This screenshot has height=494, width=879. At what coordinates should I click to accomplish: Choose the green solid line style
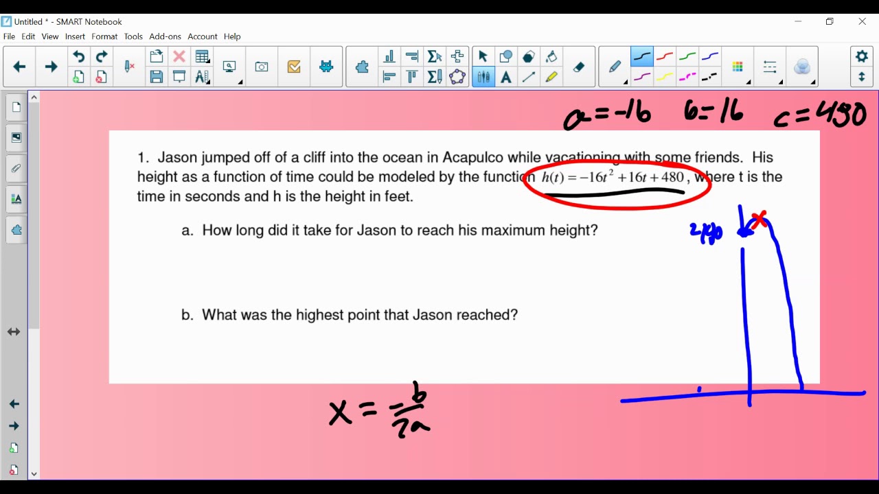(x=687, y=56)
